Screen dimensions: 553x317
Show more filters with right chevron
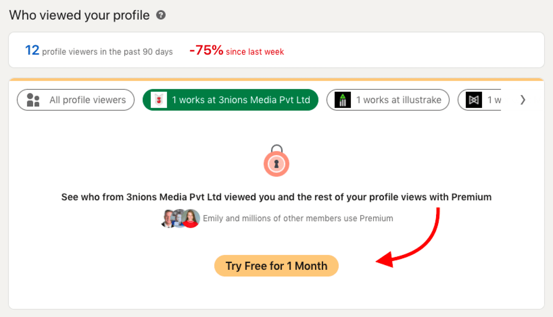point(523,100)
